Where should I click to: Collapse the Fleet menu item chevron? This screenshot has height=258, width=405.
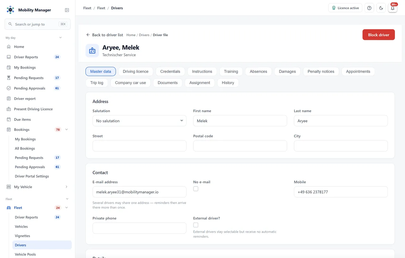[66, 208]
